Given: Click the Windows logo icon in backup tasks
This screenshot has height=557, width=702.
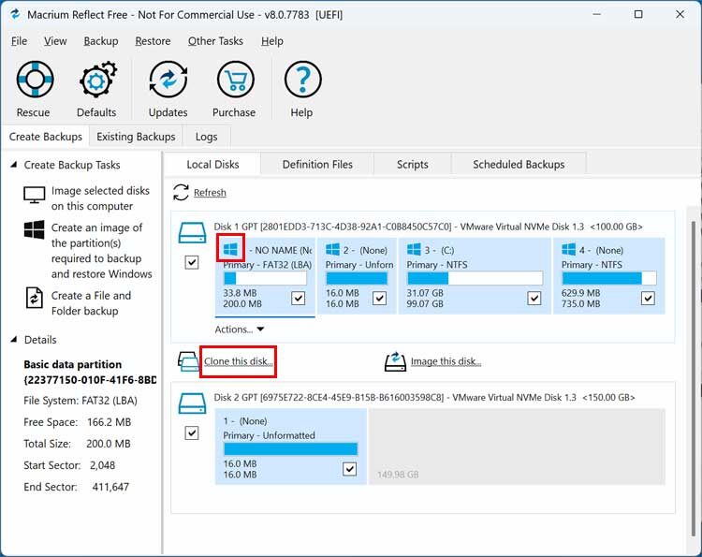Looking at the screenshot, I should (34, 229).
